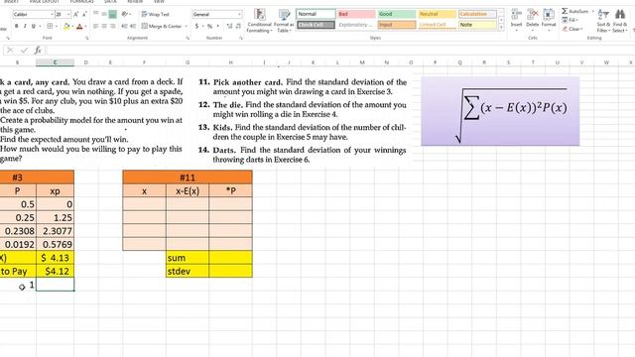Click Decrease Indent icon
This screenshot has width=635, height=357.
point(124,27)
